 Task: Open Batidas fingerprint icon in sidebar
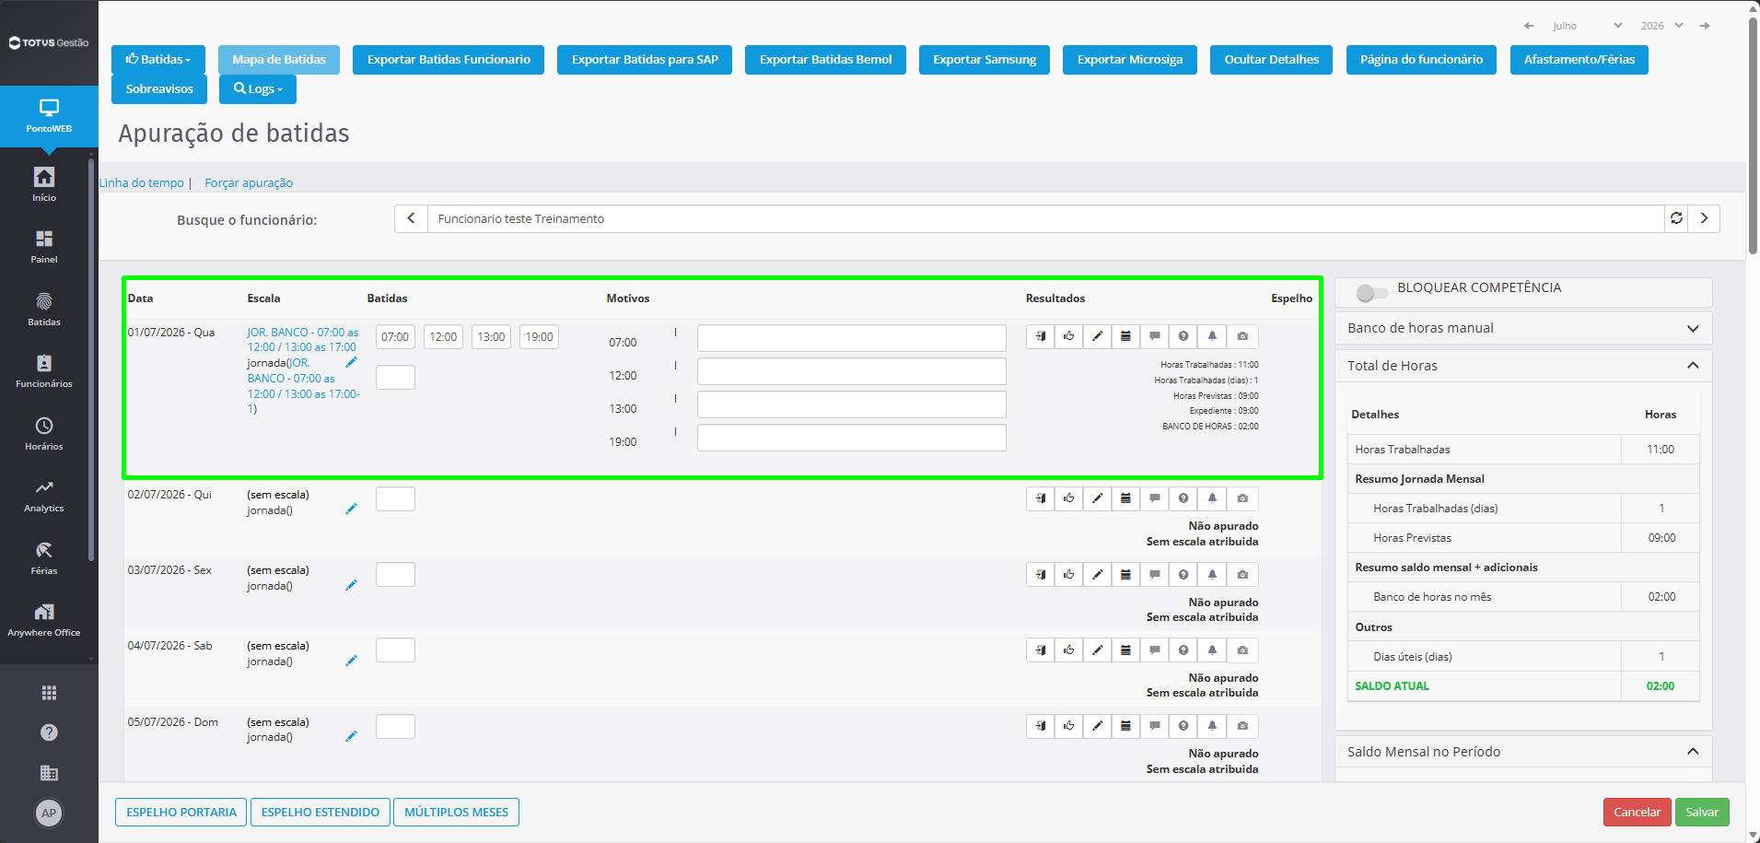(x=44, y=309)
